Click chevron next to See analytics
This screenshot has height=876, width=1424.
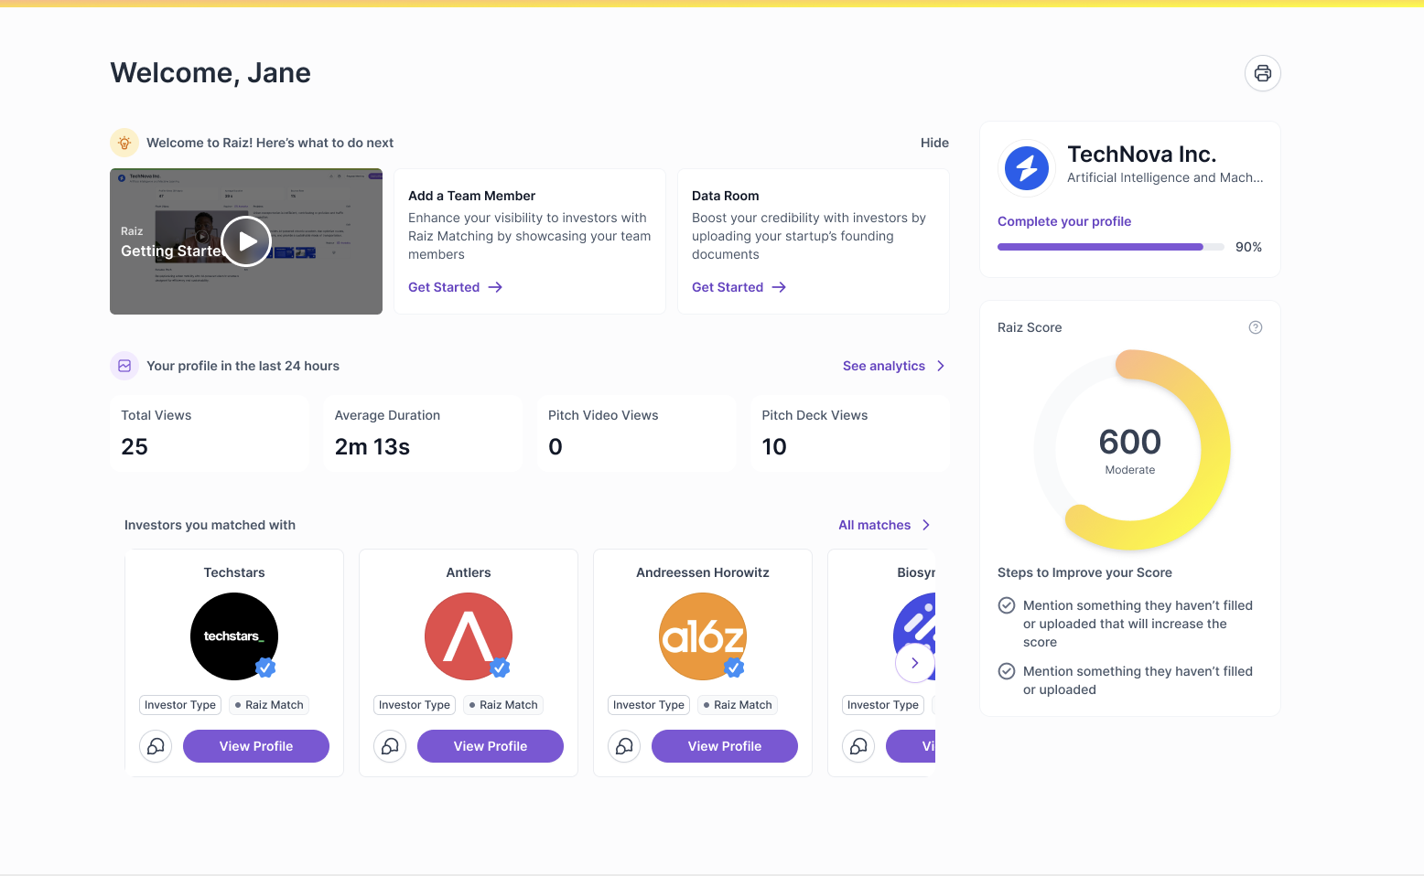[940, 366]
